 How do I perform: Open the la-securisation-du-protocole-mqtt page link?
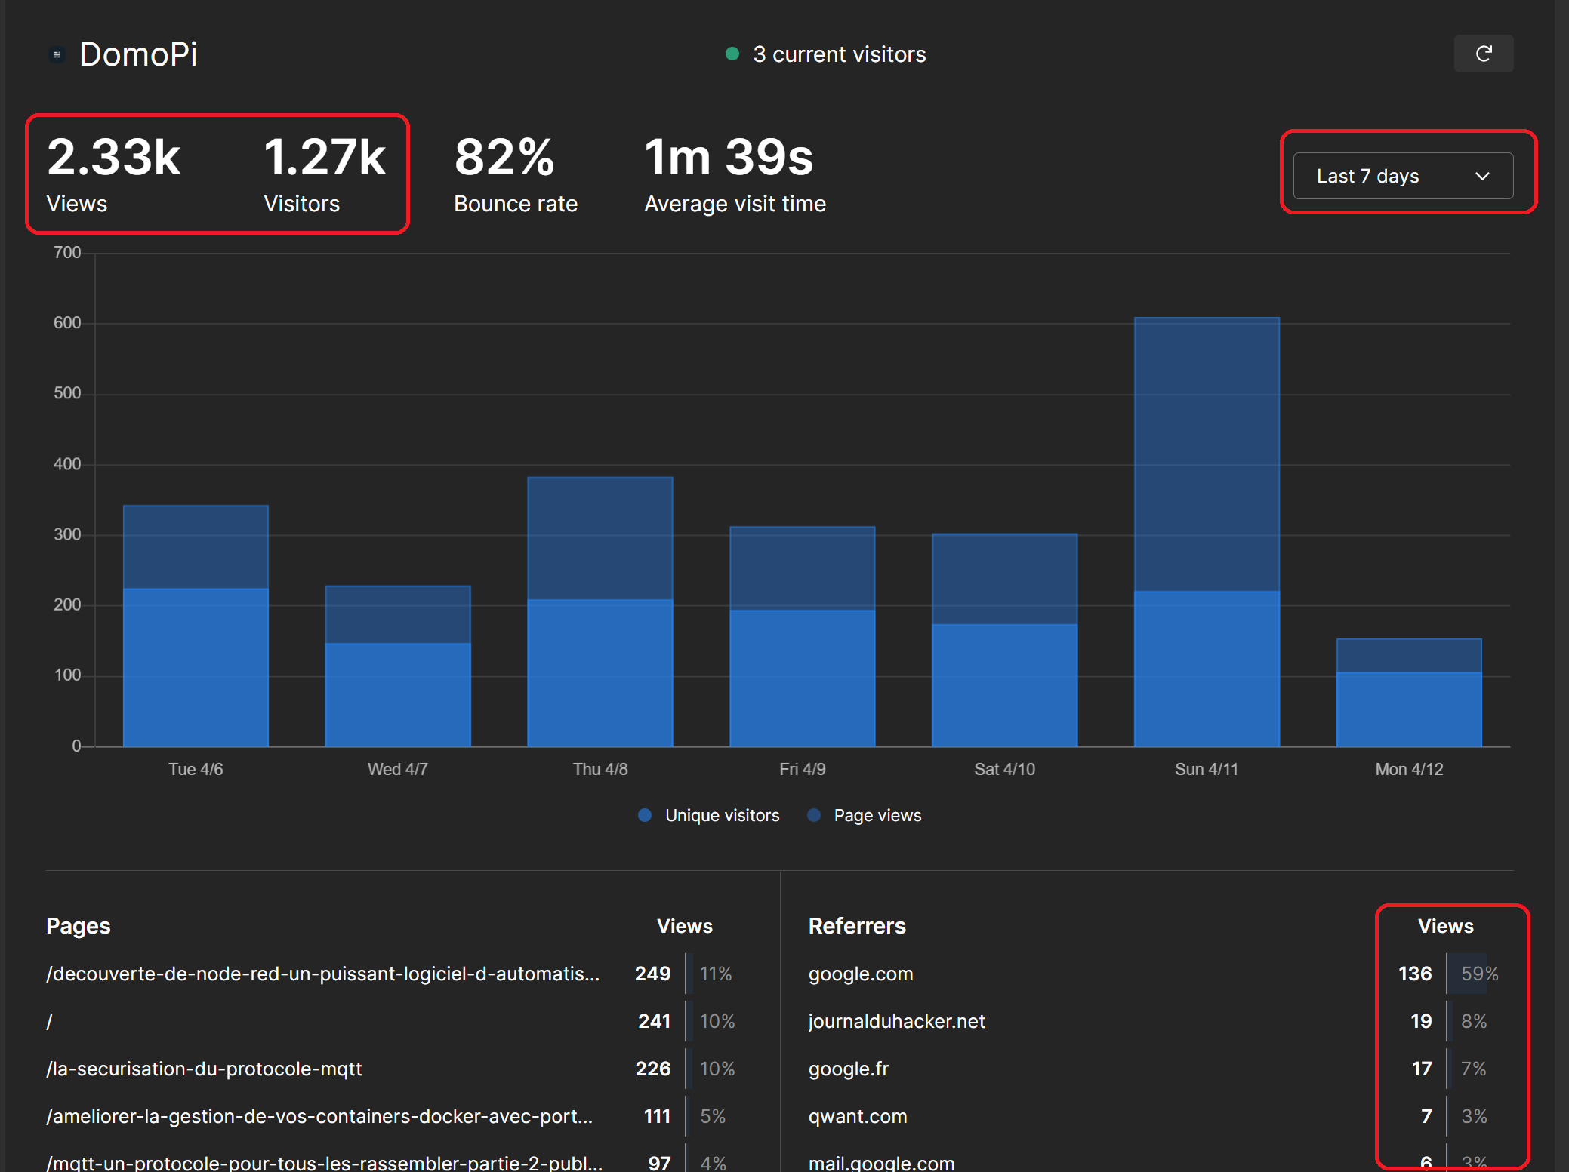(205, 1069)
